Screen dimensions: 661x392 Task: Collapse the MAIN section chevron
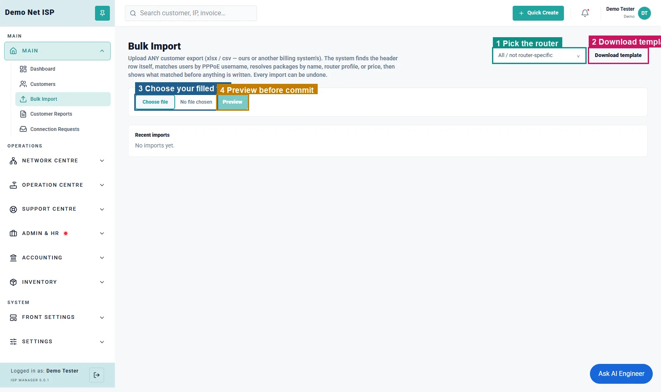pos(102,51)
